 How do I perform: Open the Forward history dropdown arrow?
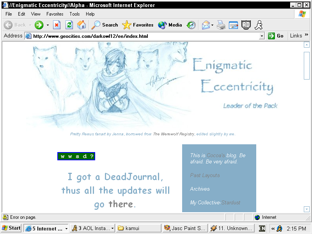(x=48, y=25)
